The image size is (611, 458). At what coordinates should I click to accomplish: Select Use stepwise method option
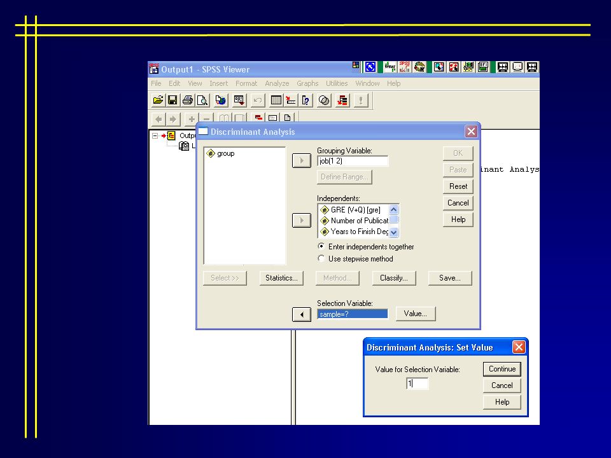tap(355, 259)
